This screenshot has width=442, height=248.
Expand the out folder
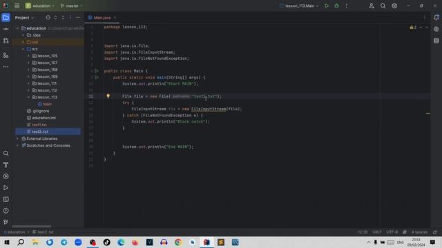[x=23, y=42]
